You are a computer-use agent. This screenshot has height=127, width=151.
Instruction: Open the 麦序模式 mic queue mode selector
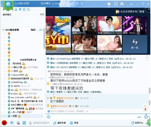(x=7, y=15)
